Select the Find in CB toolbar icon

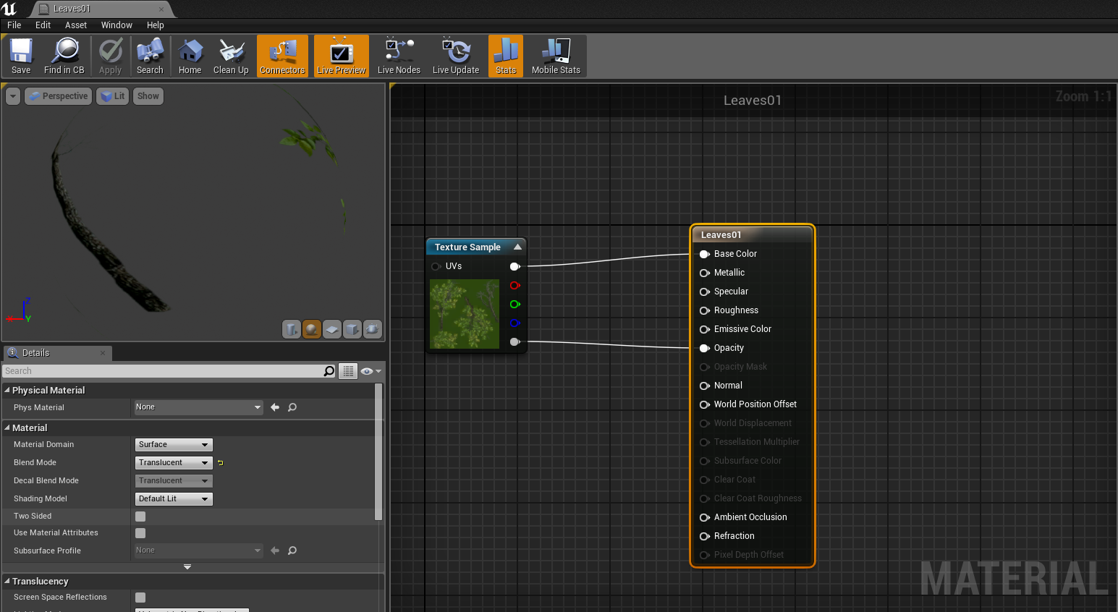coord(64,56)
